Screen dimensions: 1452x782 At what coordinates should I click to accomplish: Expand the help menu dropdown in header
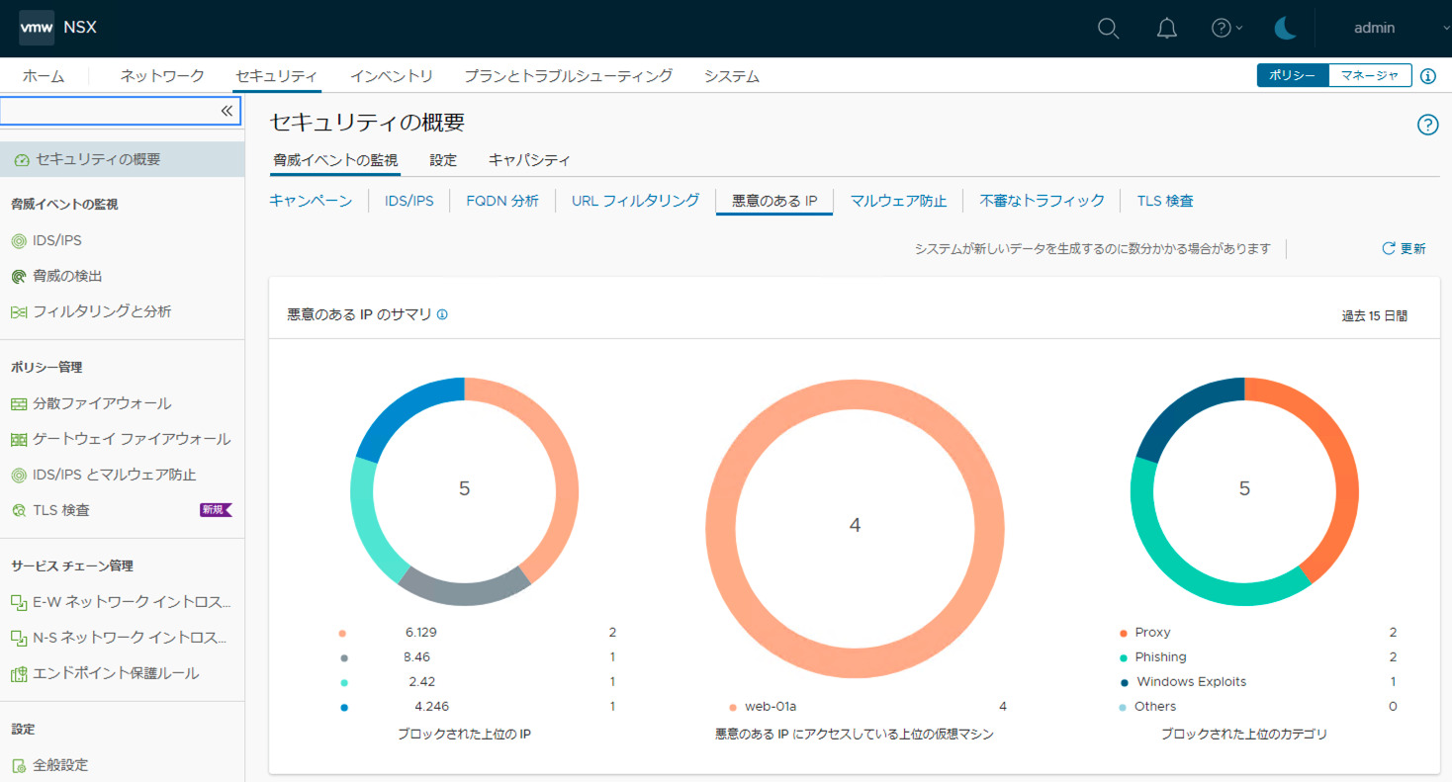click(1227, 28)
